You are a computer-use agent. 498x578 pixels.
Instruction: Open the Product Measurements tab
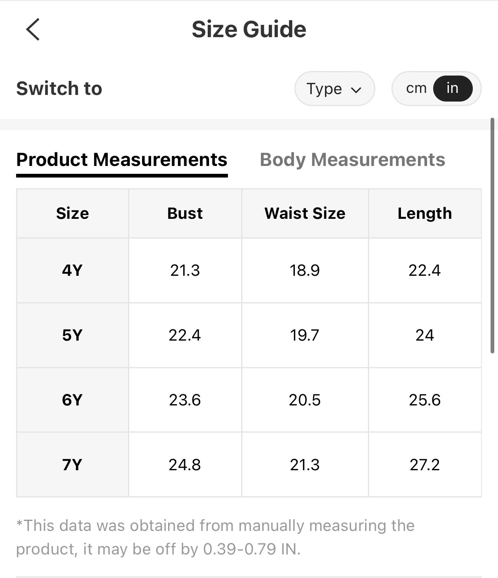pos(122,160)
